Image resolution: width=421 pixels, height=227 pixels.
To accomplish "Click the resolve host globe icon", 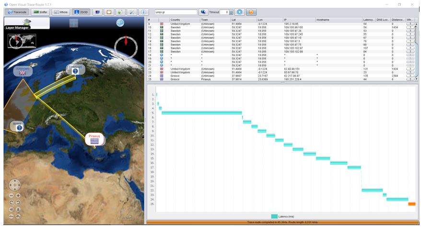I will [x=203, y=12].
